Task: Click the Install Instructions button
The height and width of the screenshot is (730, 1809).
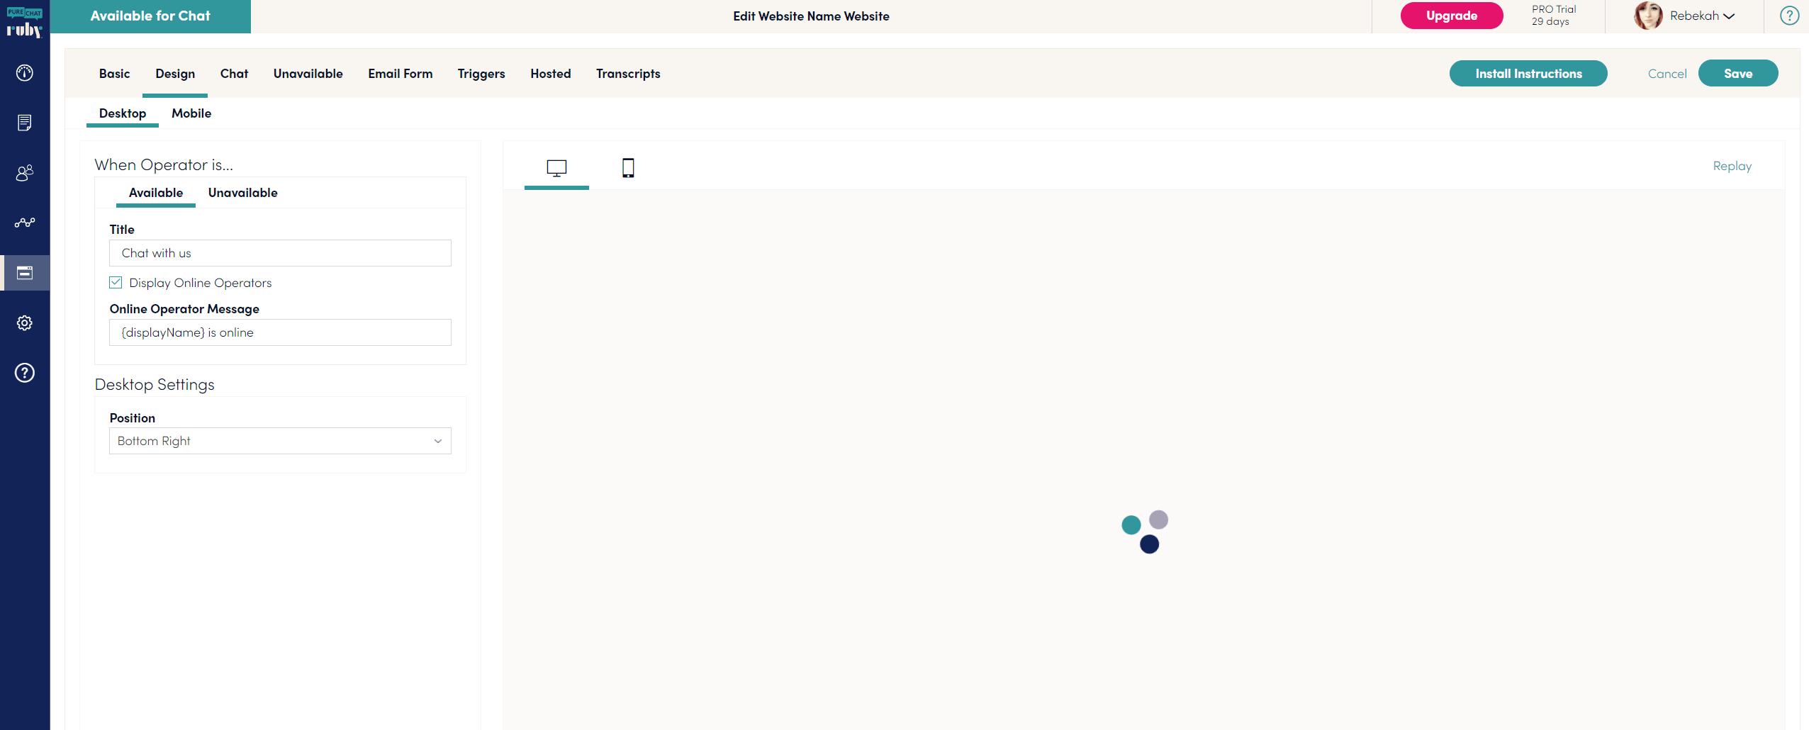Action: (1528, 74)
